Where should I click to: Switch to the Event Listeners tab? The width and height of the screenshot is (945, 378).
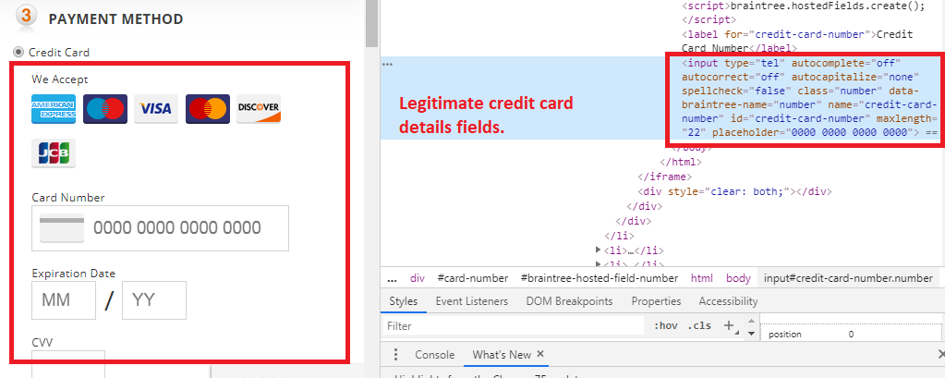click(x=471, y=301)
